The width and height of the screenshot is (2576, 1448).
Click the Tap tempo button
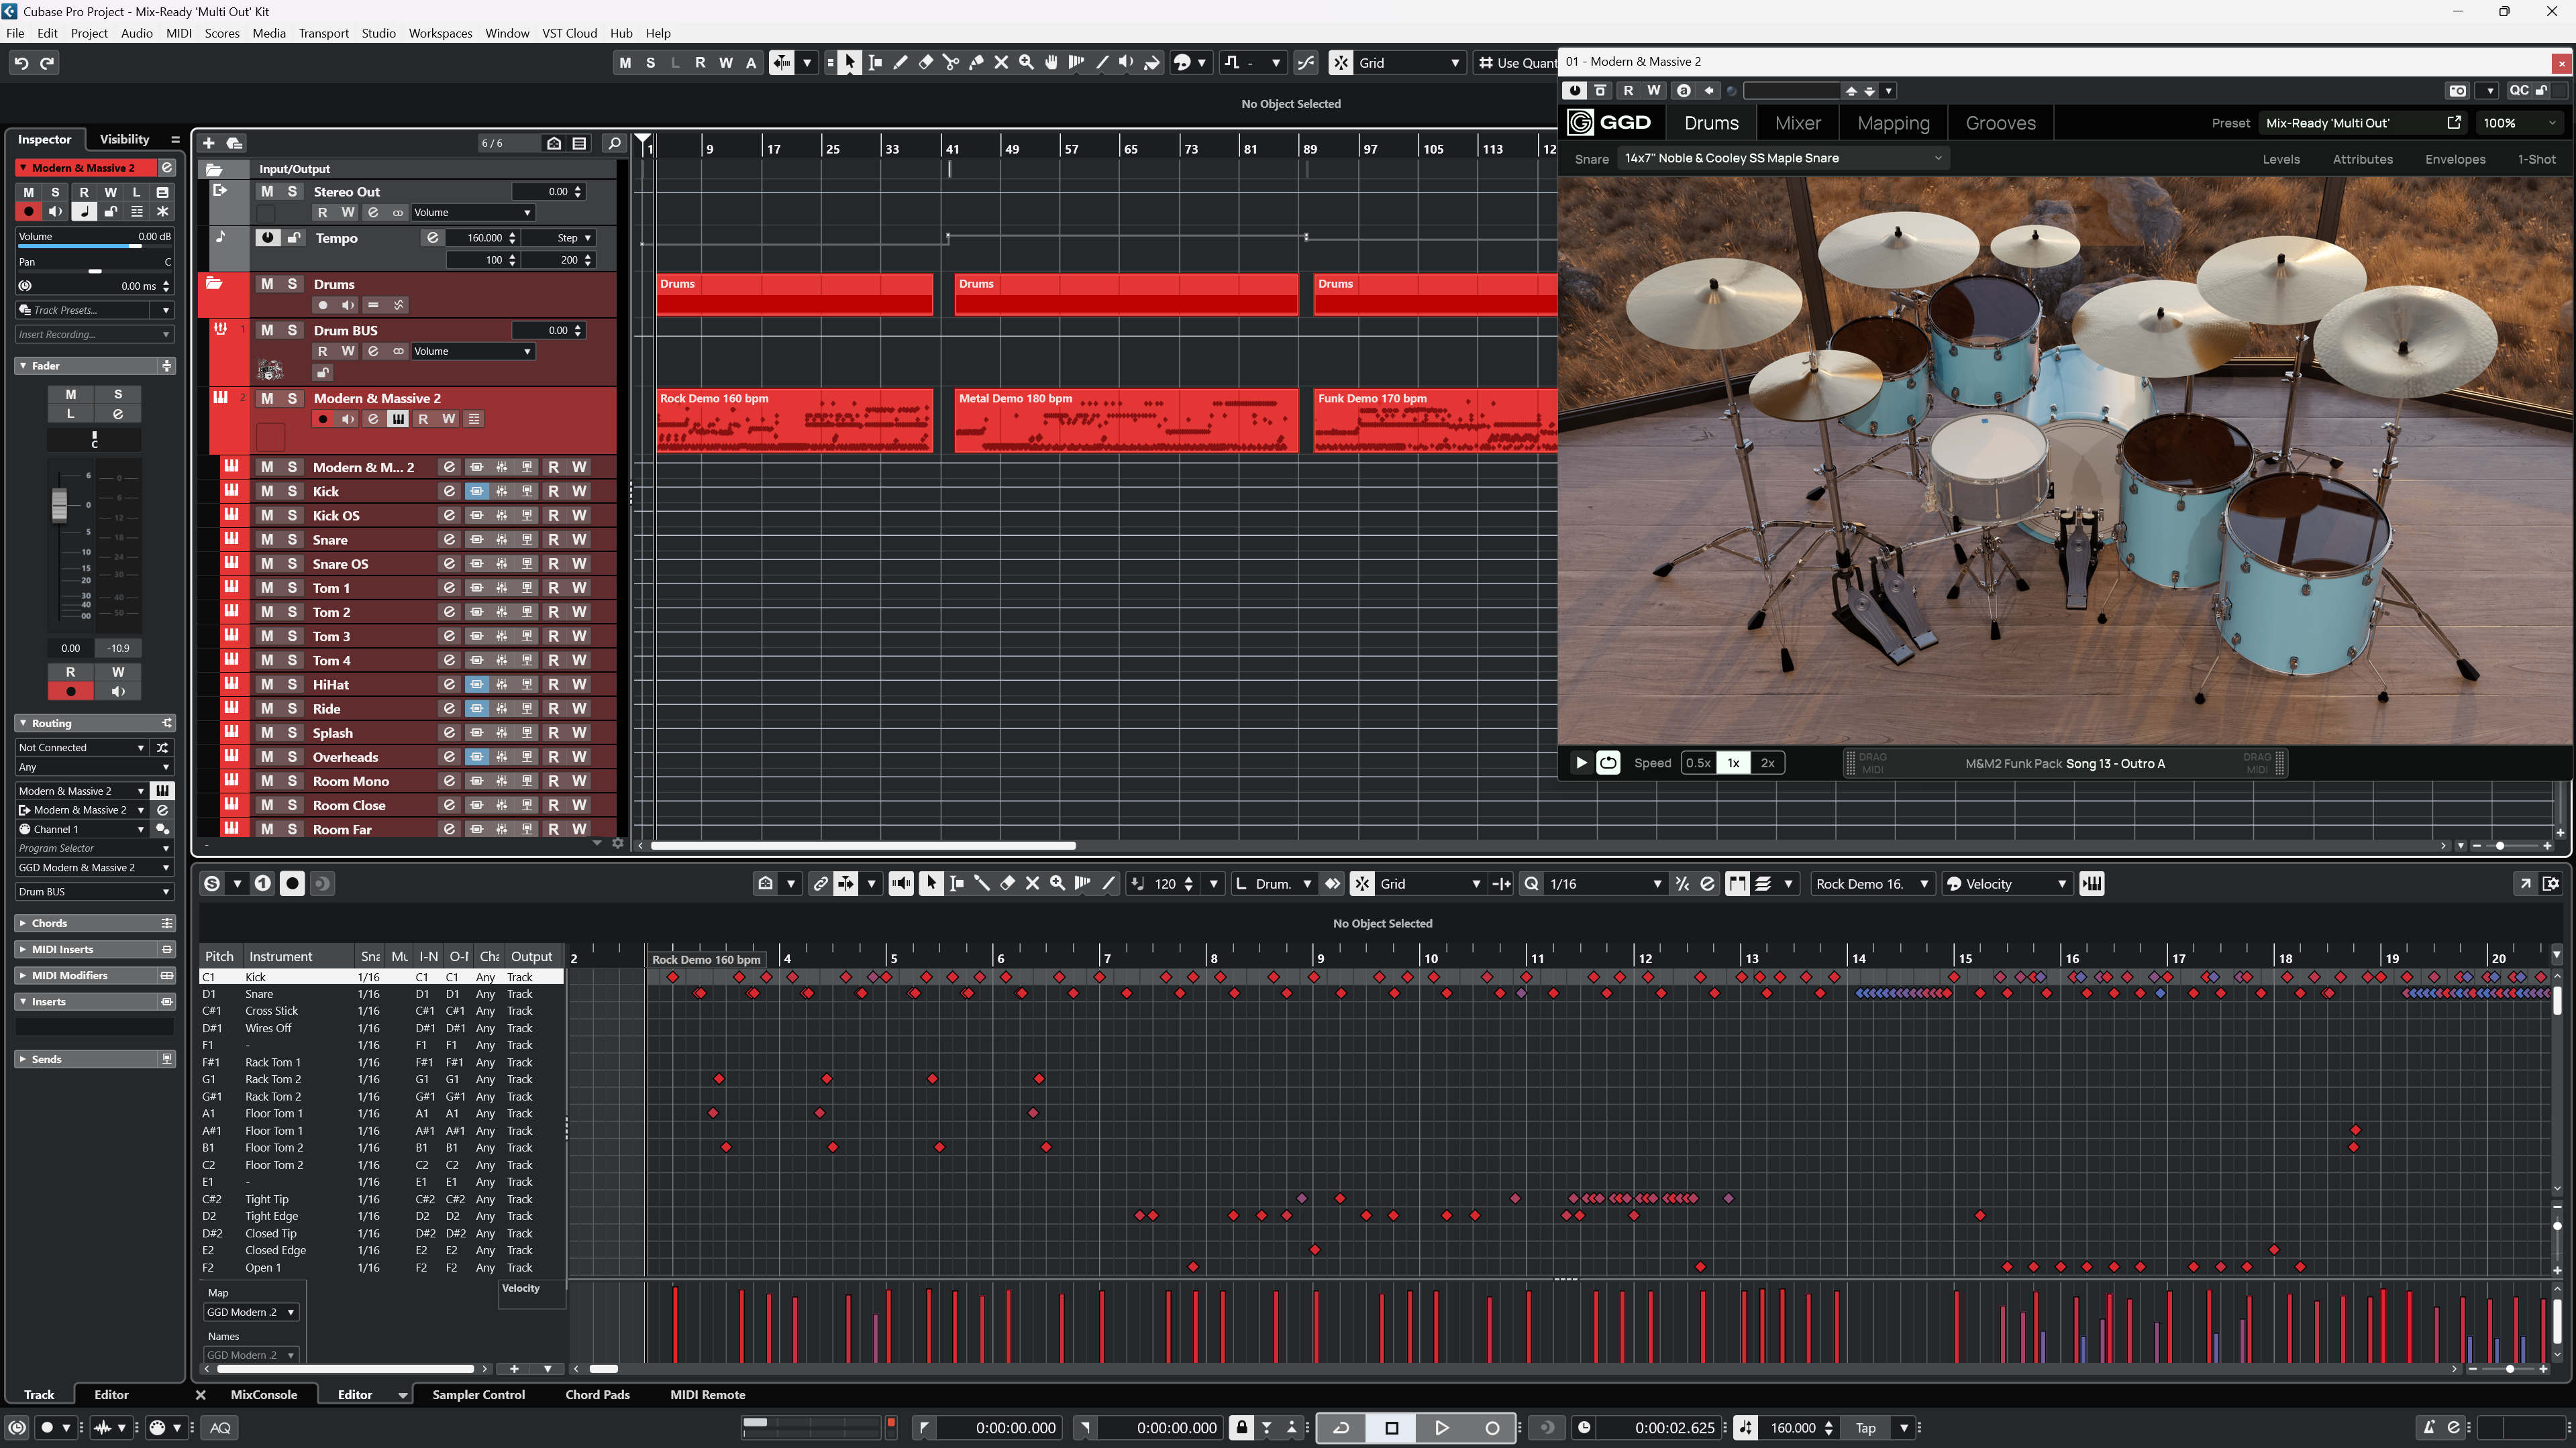[x=1865, y=1427]
